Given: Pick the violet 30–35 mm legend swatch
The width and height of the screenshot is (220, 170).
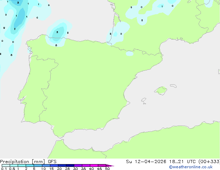Looking at the screenshot, I should point(78,165).
